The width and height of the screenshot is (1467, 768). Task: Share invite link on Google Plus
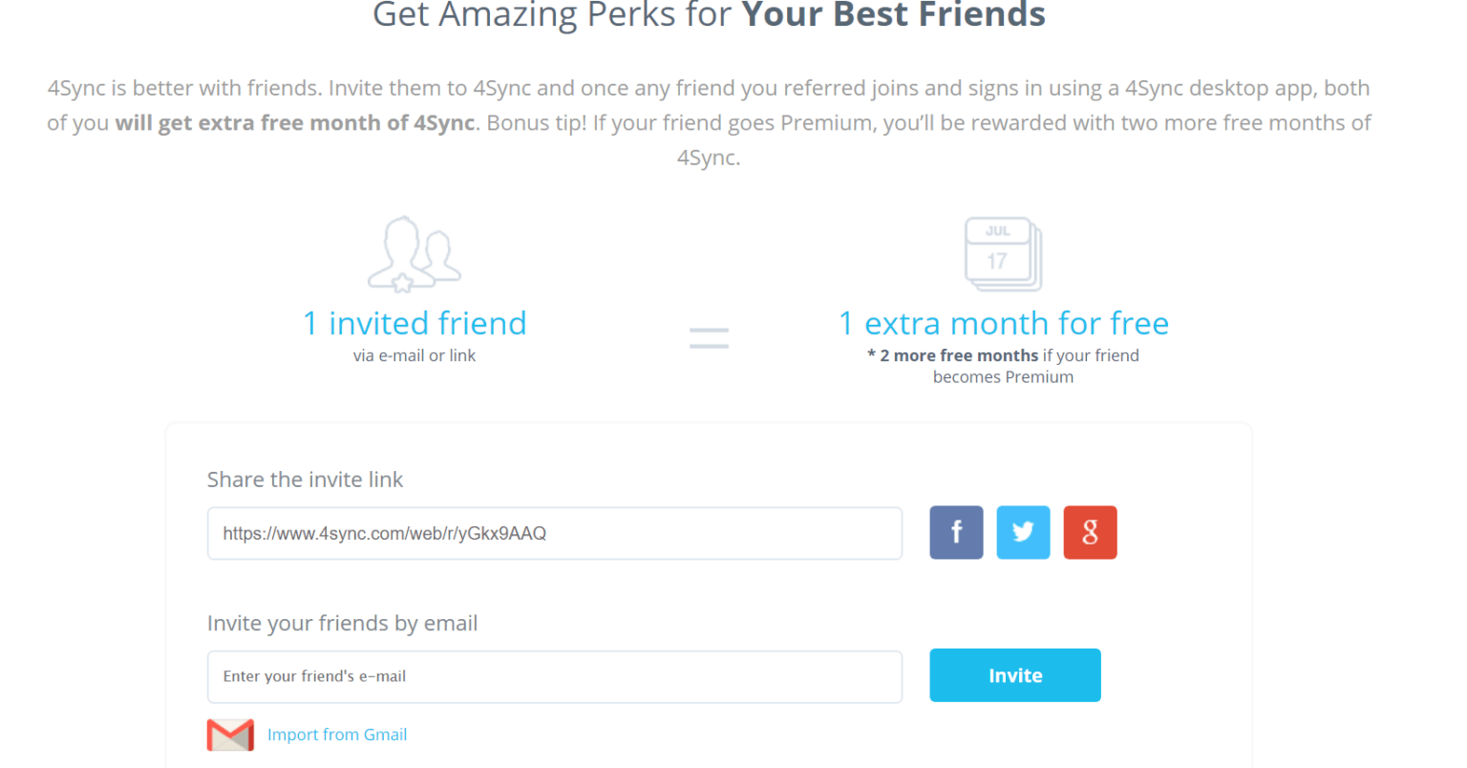(1090, 532)
